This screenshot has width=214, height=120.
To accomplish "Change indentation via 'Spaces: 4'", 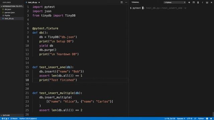I will point(181,119).
